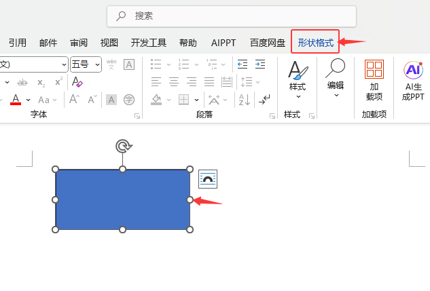Expand borders dropdown arrow
Screen dimensions: 430x291
(x=196, y=100)
